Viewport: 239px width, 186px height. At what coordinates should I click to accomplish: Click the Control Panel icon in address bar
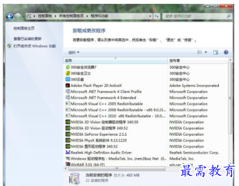(29, 16)
